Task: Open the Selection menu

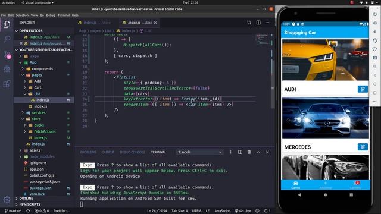Action: click(x=22, y=15)
